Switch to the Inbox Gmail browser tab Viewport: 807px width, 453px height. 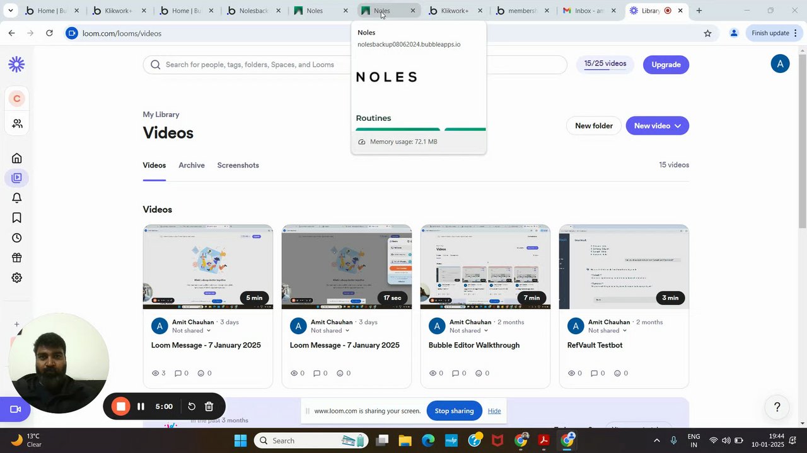pos(589,11)
